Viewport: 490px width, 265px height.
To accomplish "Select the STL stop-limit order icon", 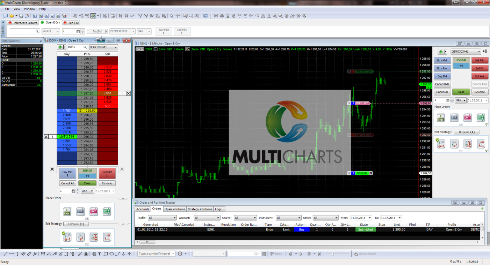I will click(481, 118).
